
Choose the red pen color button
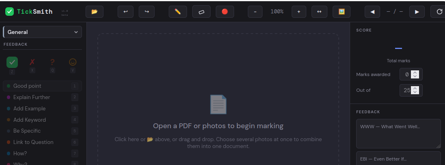tap(225, 12)
